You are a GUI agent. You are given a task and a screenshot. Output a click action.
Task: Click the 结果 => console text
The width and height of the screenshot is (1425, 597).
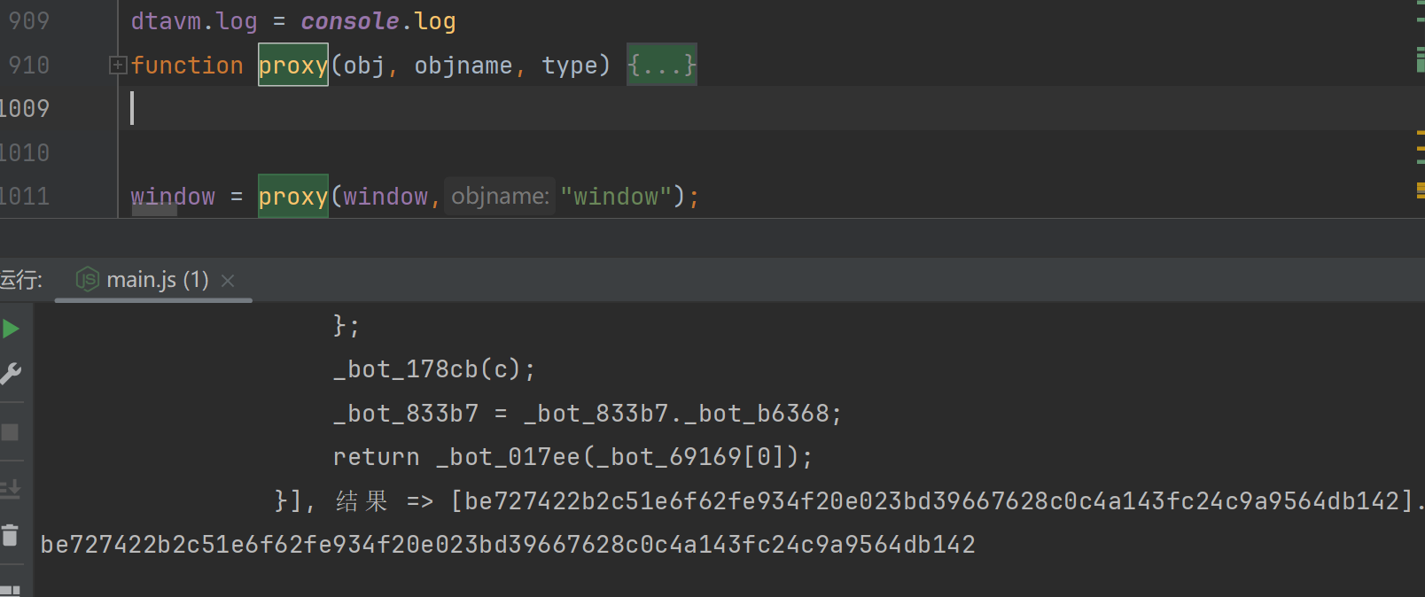click(385, 501)
